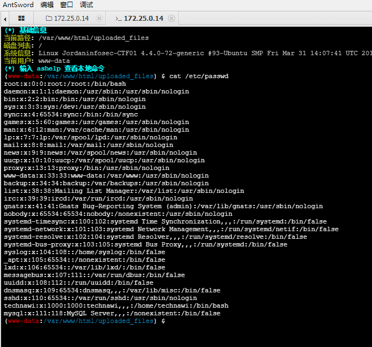Image resolution: width=372 pixels, height=347 pixels.
Task: Click the root:x:0:0 passwd line
Action: pyautogui.click(x=65, y=84)
